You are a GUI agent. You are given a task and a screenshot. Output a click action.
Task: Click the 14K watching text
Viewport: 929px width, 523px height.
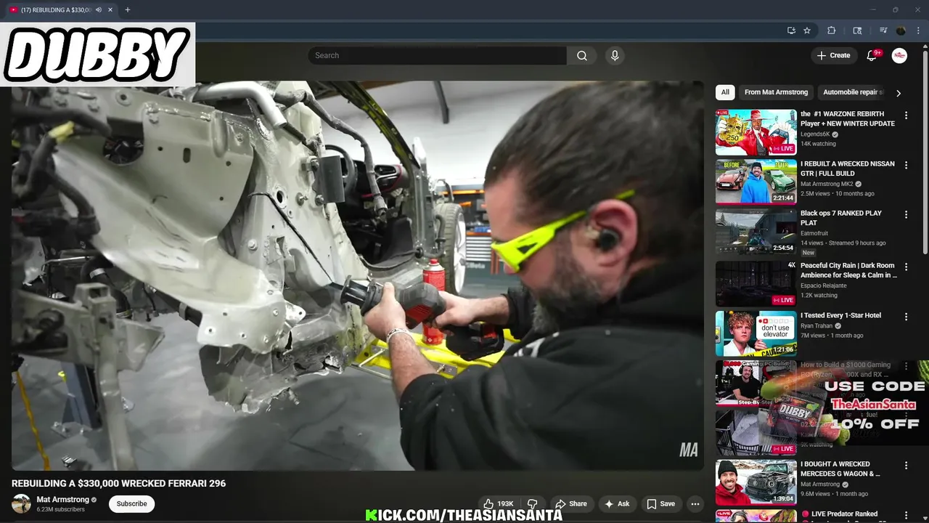coord(818,144)
